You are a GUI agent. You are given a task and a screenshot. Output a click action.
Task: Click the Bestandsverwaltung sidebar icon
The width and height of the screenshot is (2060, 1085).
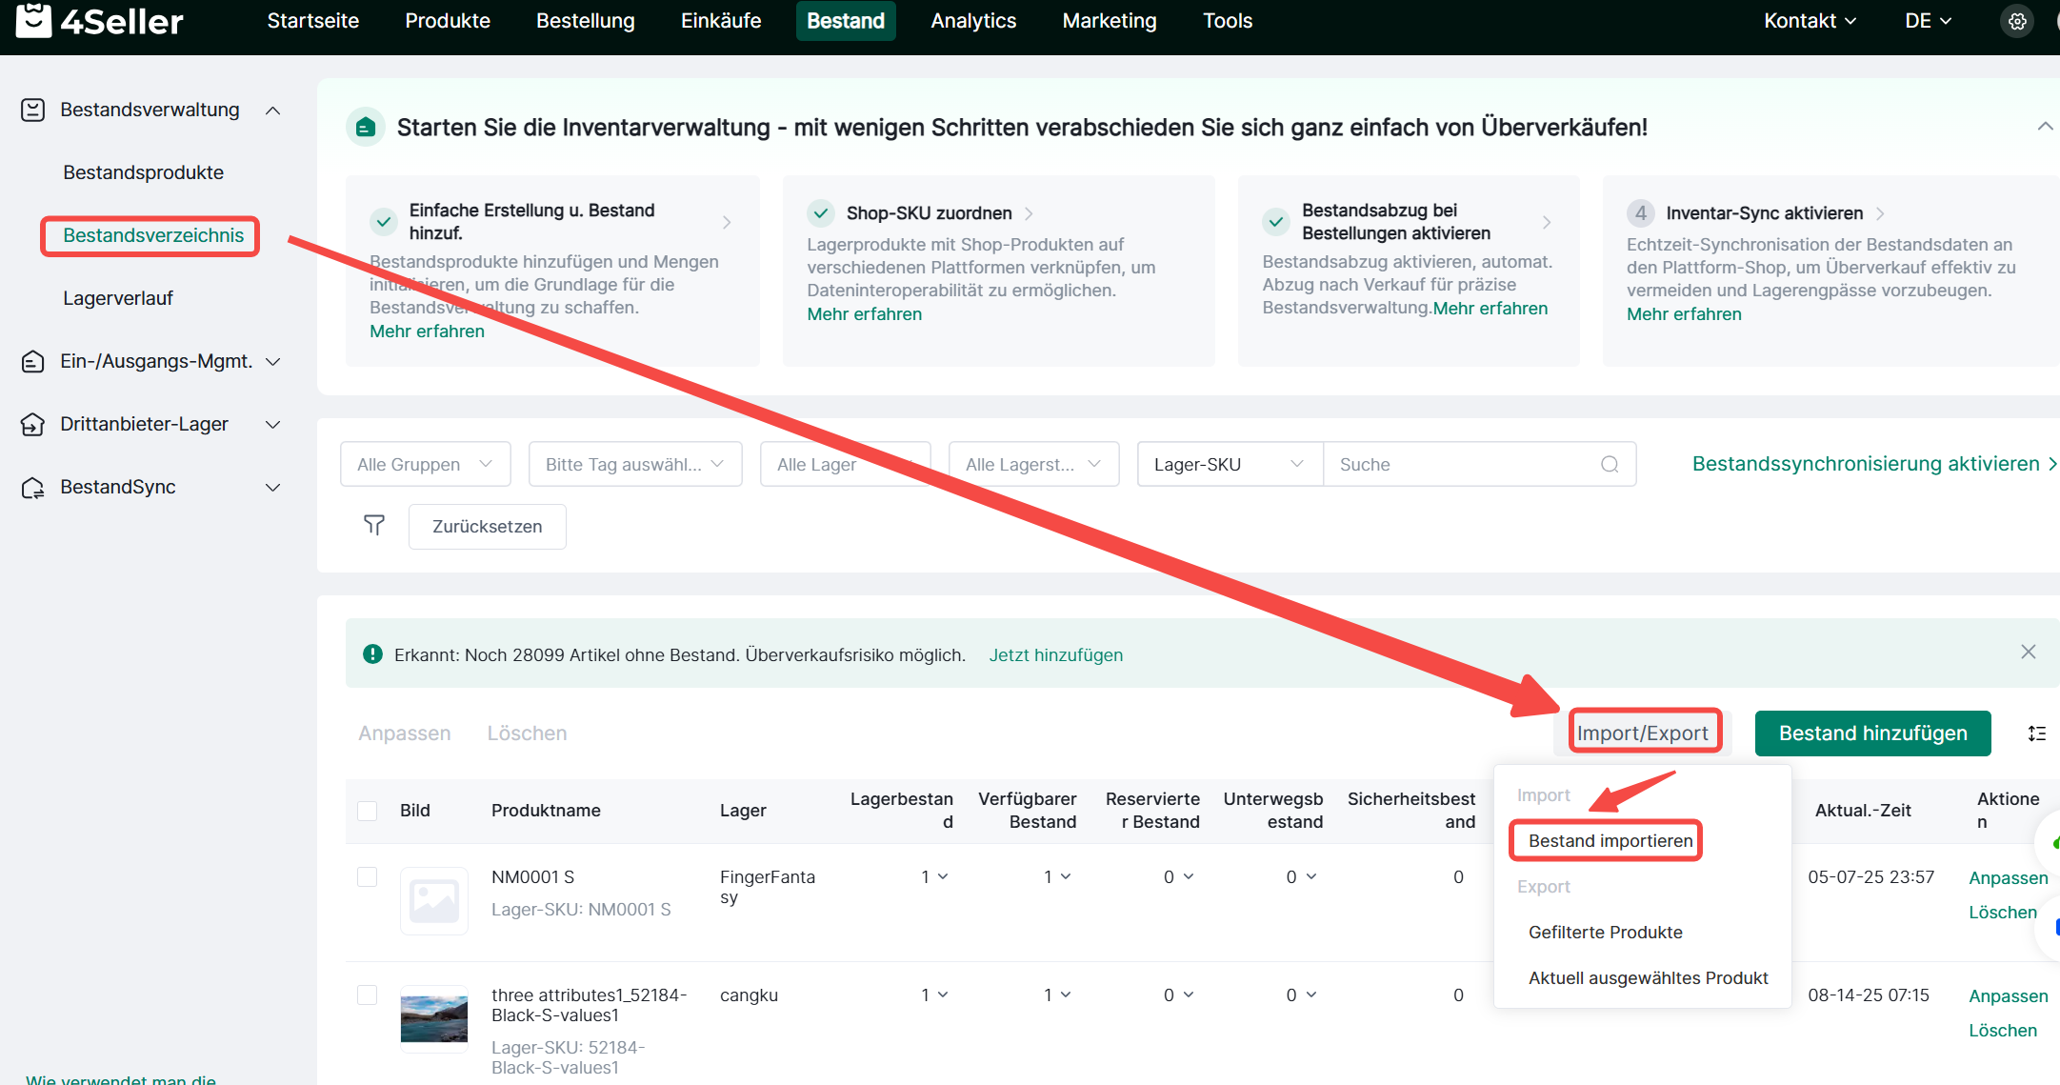(33, 110)
